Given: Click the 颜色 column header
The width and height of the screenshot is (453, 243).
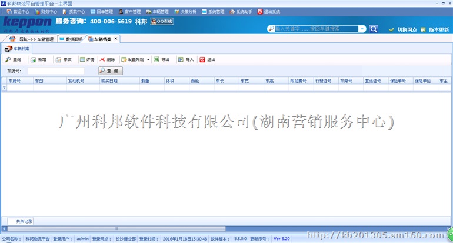Looking at the screenshot, I should click(x=202, y=81).
